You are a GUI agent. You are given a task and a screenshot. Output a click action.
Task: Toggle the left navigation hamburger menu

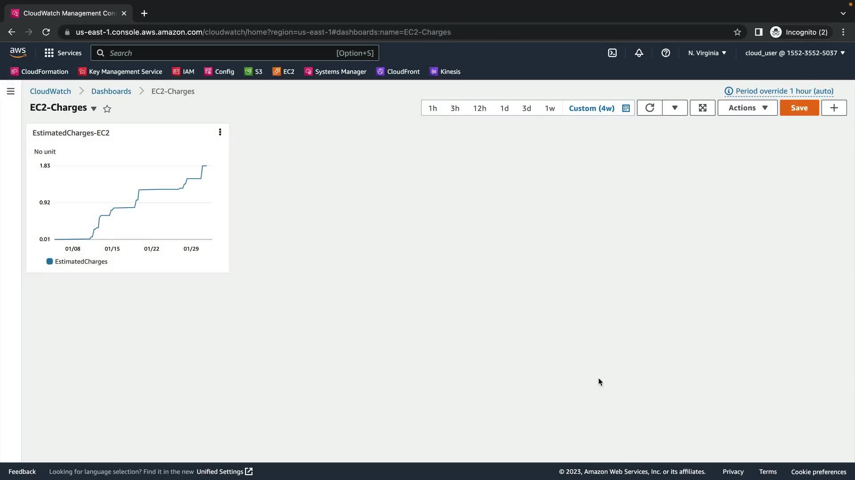[11, 92]
